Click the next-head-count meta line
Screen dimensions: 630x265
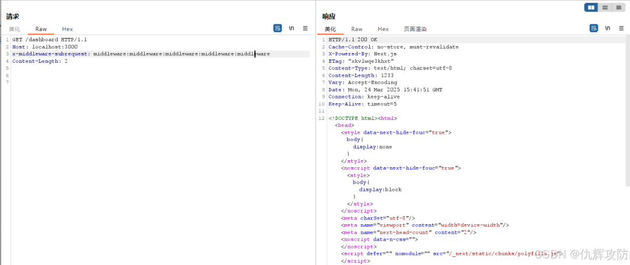pyautogui.click(x=408, y=232)
